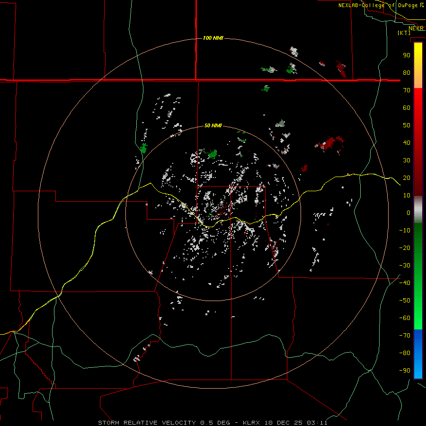Click the positive 80 scale label
The image size is (426, 426).
tap(407, 72)
